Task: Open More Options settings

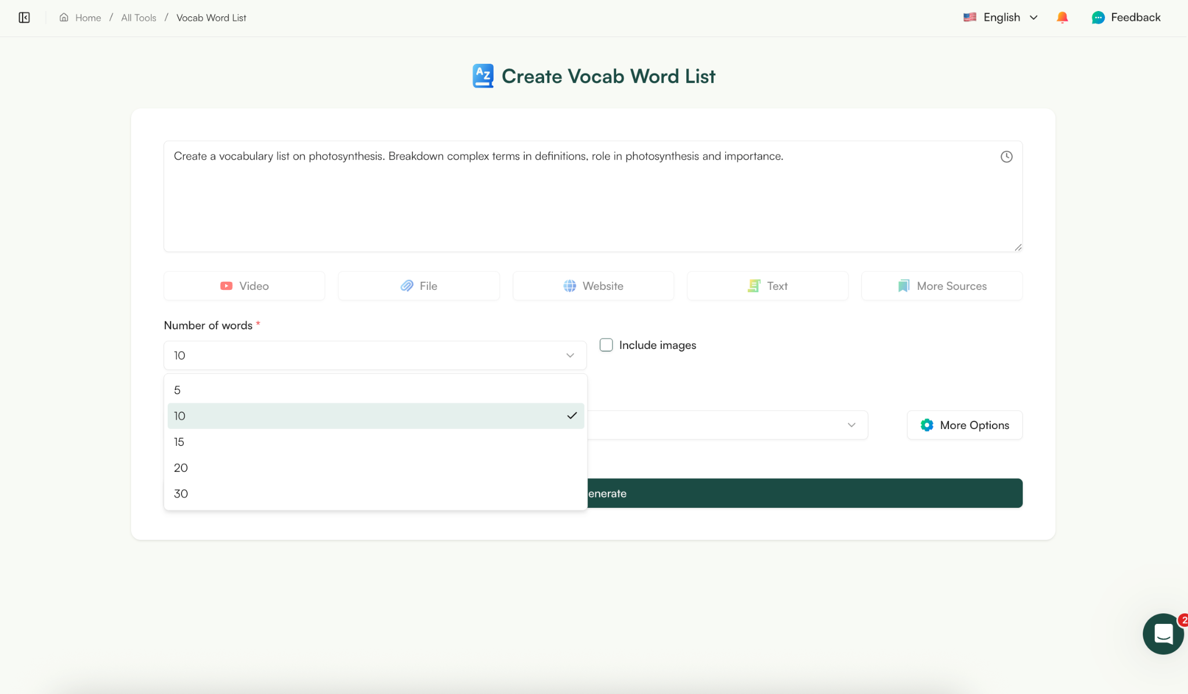Action: pyautogui.click(x=964, y=425)
